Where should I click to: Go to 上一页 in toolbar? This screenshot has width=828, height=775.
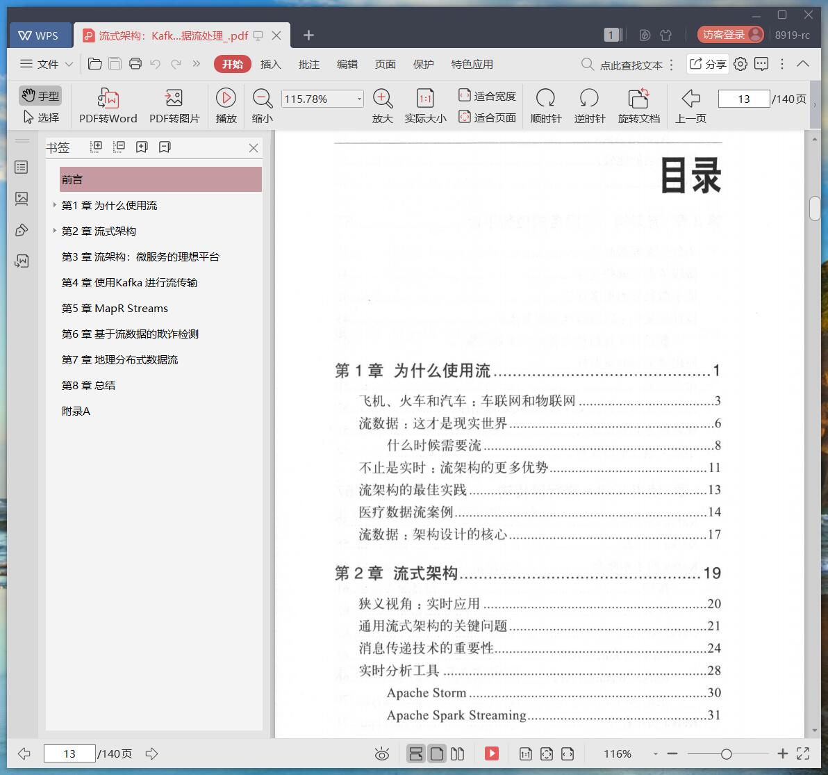tap(690, 106)
